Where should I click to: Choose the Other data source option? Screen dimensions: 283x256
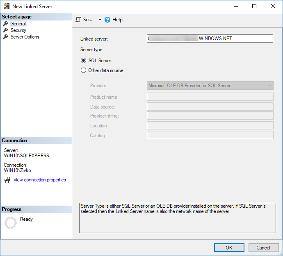click(84, 70)
